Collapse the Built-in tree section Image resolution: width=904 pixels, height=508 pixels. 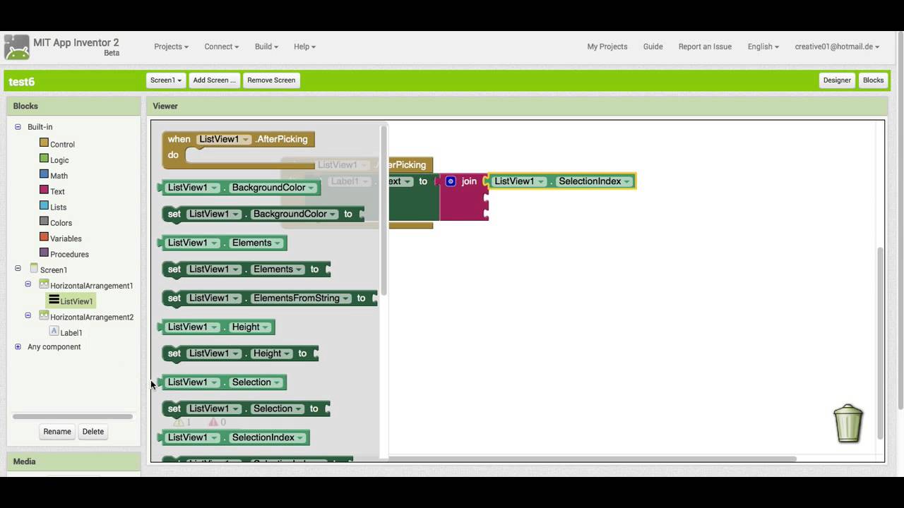click(18, 127)
